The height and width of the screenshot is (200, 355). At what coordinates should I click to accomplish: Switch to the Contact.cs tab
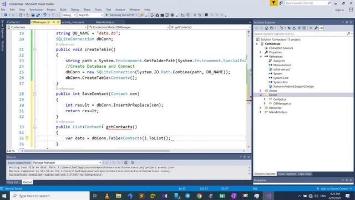(13, 22)
